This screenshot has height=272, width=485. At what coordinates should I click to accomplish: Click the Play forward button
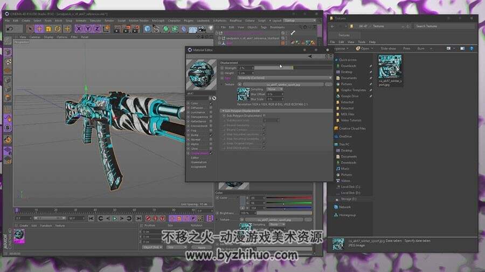click(115, 218)
